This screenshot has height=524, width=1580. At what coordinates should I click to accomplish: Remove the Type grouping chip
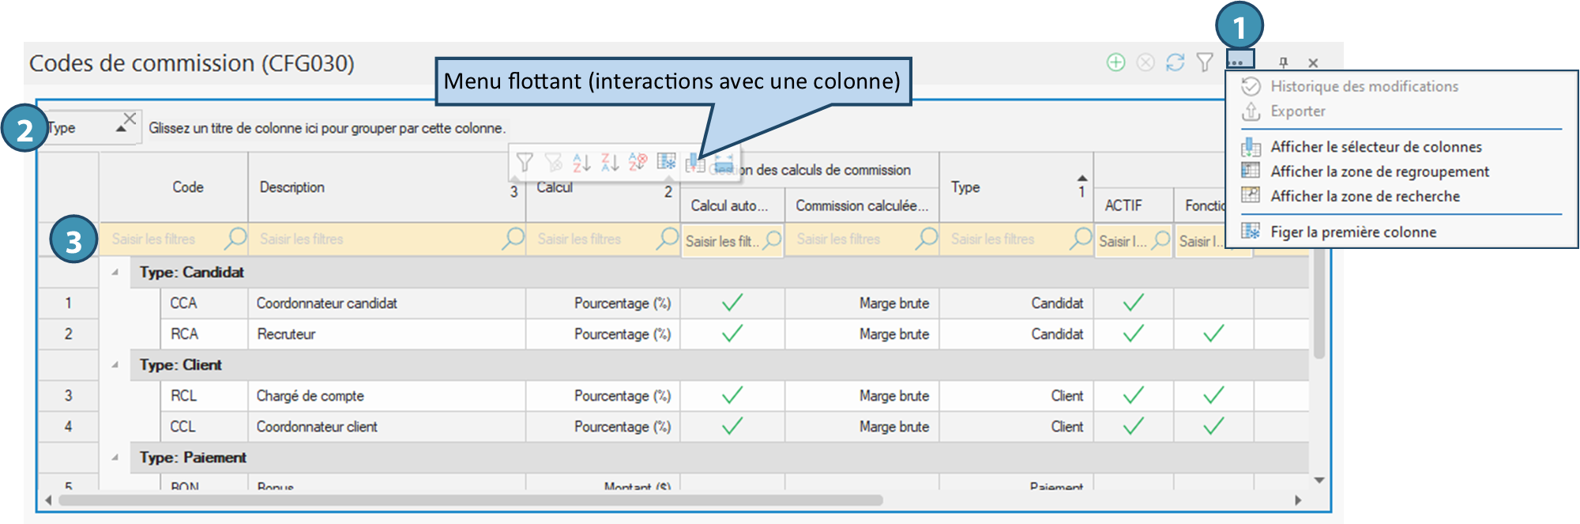[x=130, y=119]
